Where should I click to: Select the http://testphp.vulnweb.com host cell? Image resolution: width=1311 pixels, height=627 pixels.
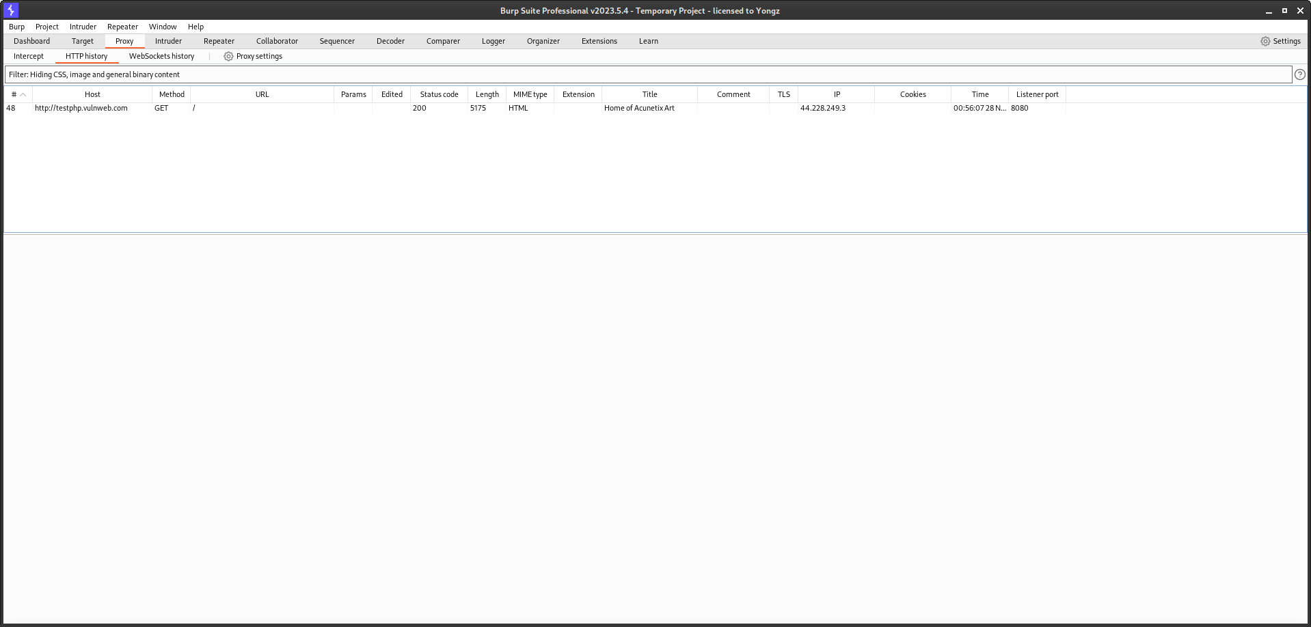tap(92, 108)
